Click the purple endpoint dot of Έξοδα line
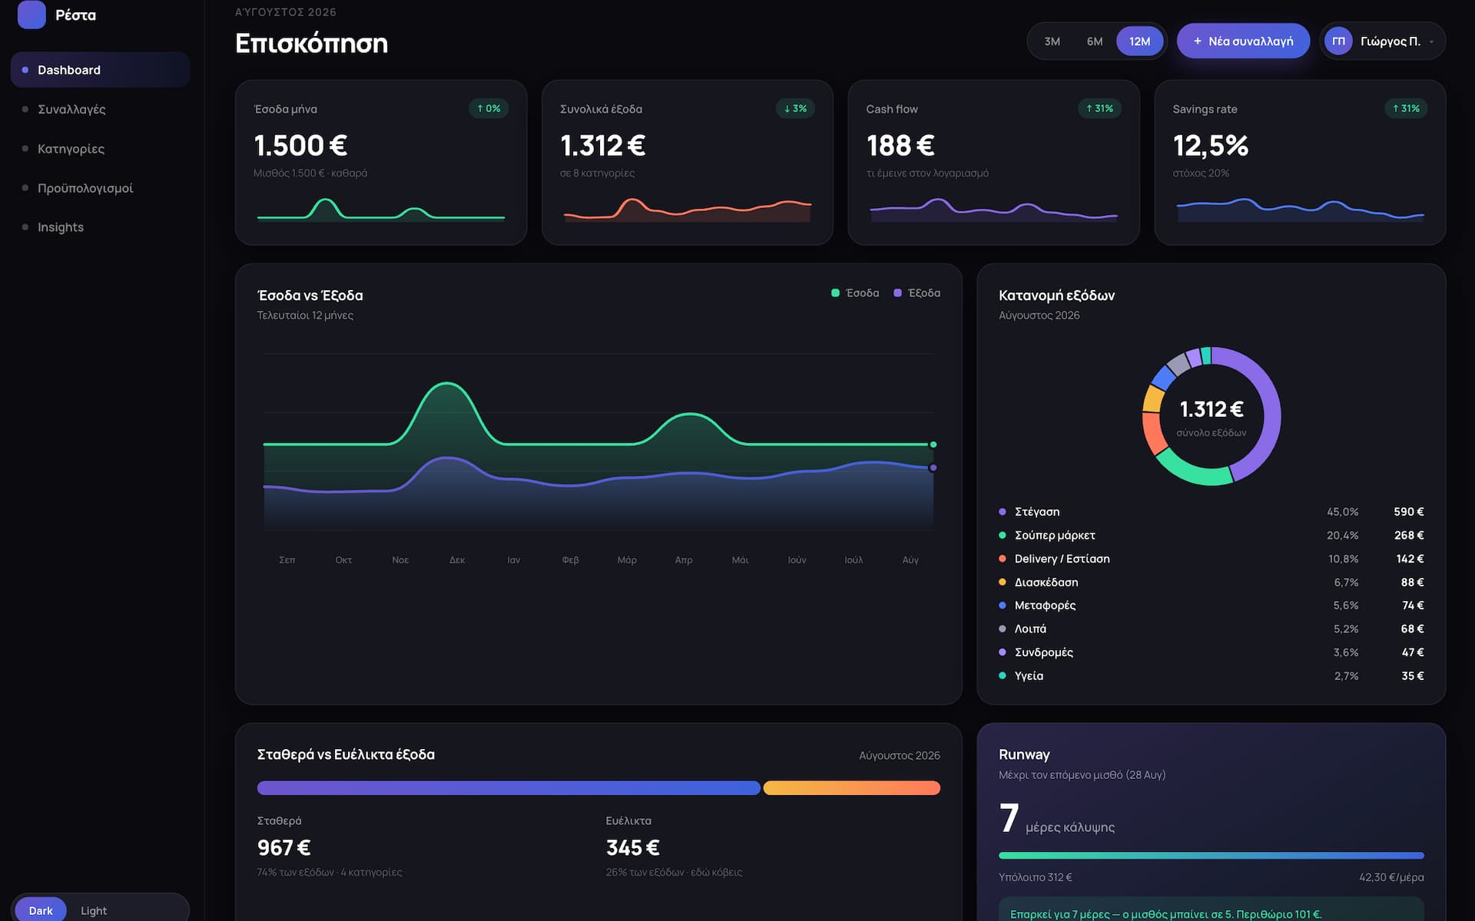This screenshot has width=1475, height=921. click(933, 467)
